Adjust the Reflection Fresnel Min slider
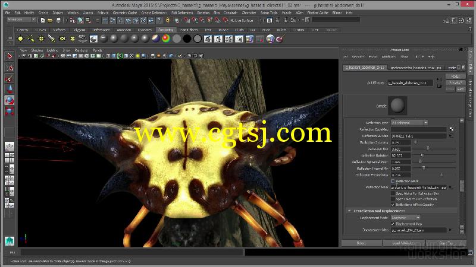 [423, 169]
